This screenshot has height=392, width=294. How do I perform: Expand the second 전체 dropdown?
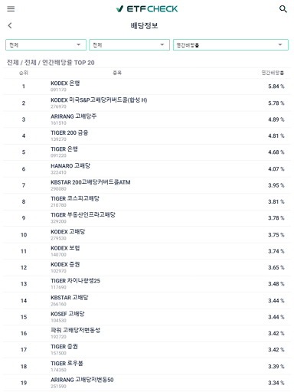click(129, 45)
